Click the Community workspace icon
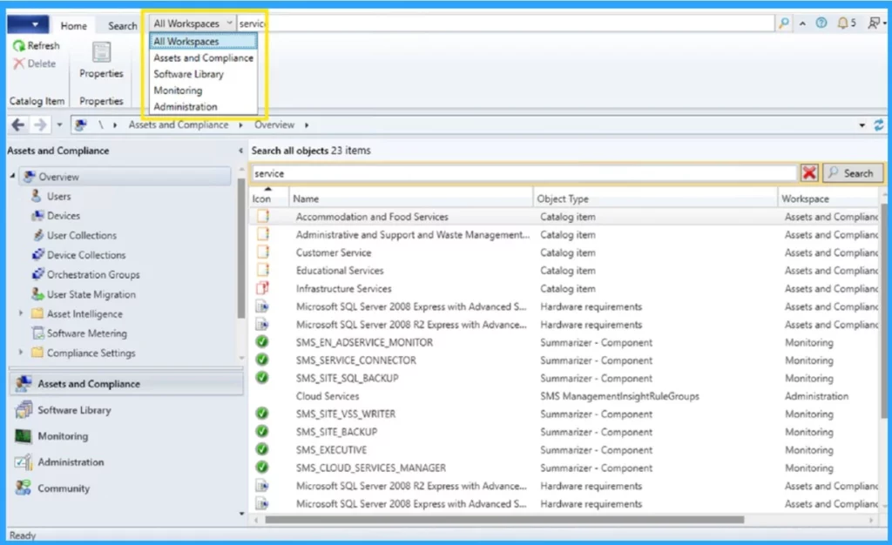Viewport: 892px width, 545px height. 24,488
